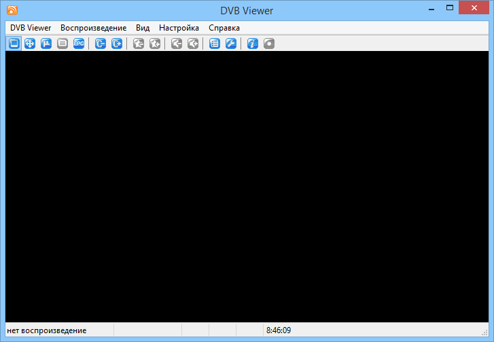
Task: Open the DVB Viewer menu
Action: (x=31, y=28)
